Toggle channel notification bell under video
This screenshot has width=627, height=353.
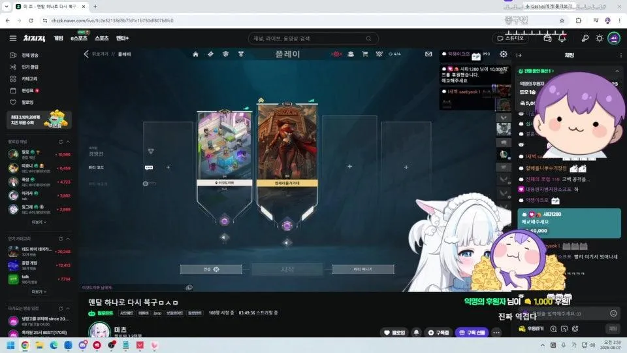[x=416, y=333]
